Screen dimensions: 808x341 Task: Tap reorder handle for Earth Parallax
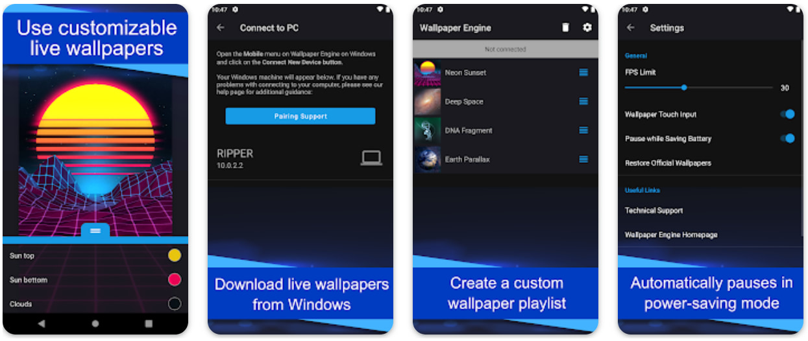tap(583, 159)
